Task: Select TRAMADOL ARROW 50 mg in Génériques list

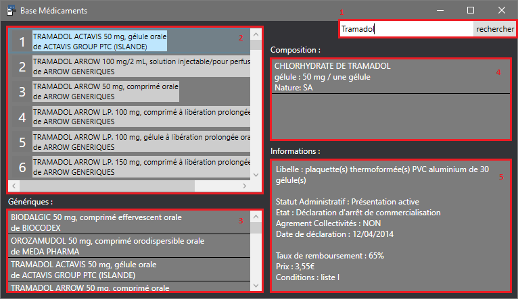Action: click(130, 287)
